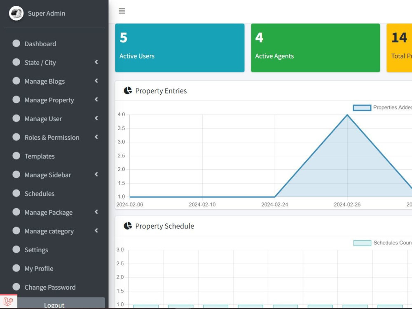The image size is (412, 309).
Task: Open the Active Agents card
Action: (x=315, y=48)
